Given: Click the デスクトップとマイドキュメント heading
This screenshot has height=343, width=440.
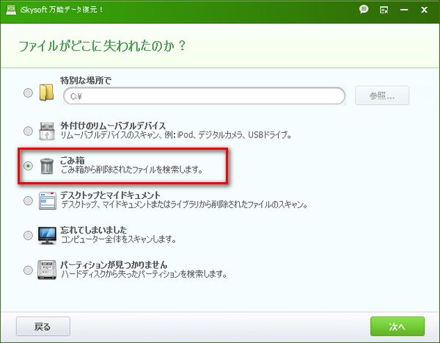Looking at the screenshot, I should pos(110,195).
